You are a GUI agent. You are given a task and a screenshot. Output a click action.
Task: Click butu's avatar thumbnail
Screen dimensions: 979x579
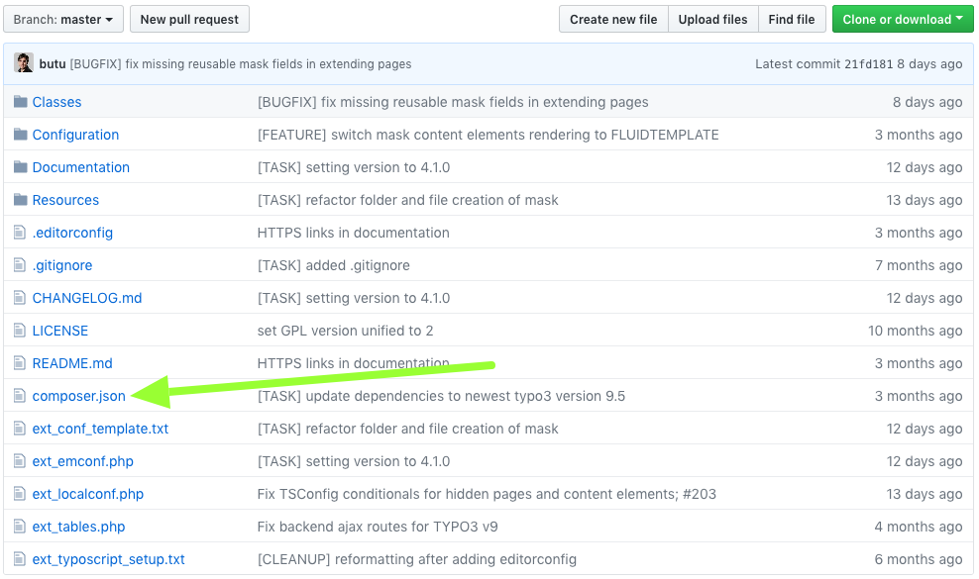tap(24, 63)
